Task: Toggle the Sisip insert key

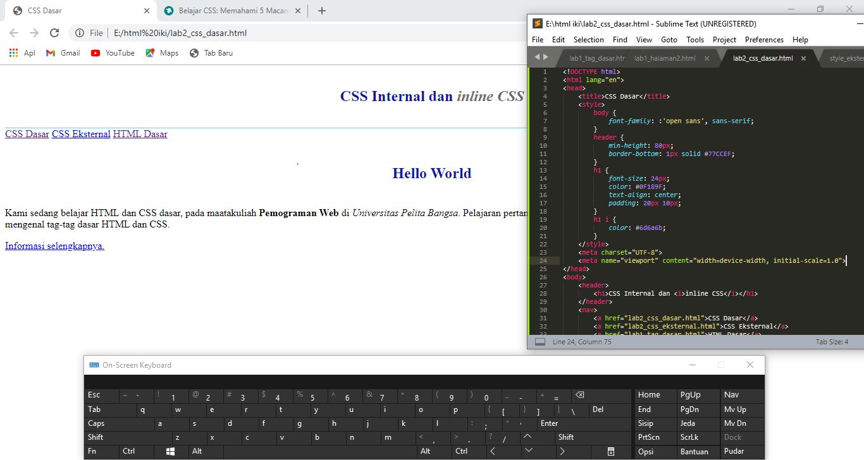Action: 646,423
